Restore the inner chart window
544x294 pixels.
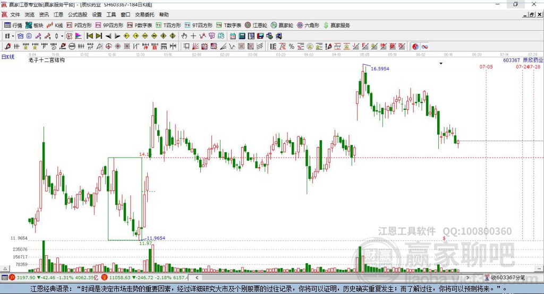(x=532, y=14)
